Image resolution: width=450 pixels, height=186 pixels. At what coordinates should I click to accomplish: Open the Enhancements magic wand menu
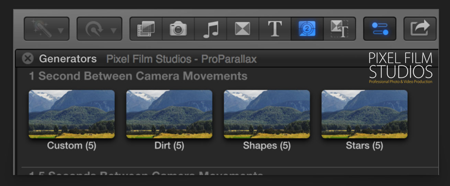[x=46, y=29]
